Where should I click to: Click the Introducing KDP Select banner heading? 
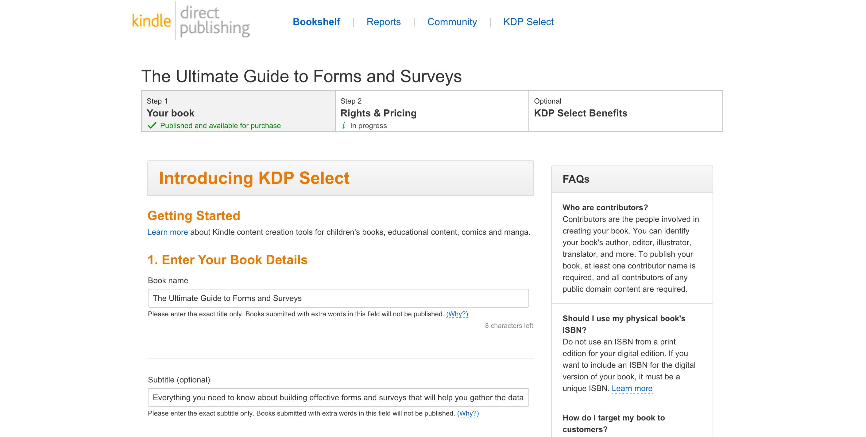pos(254,178)
